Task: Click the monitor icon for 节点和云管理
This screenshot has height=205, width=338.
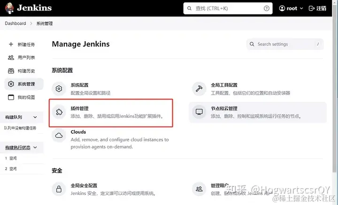Action: coord(199,112)
